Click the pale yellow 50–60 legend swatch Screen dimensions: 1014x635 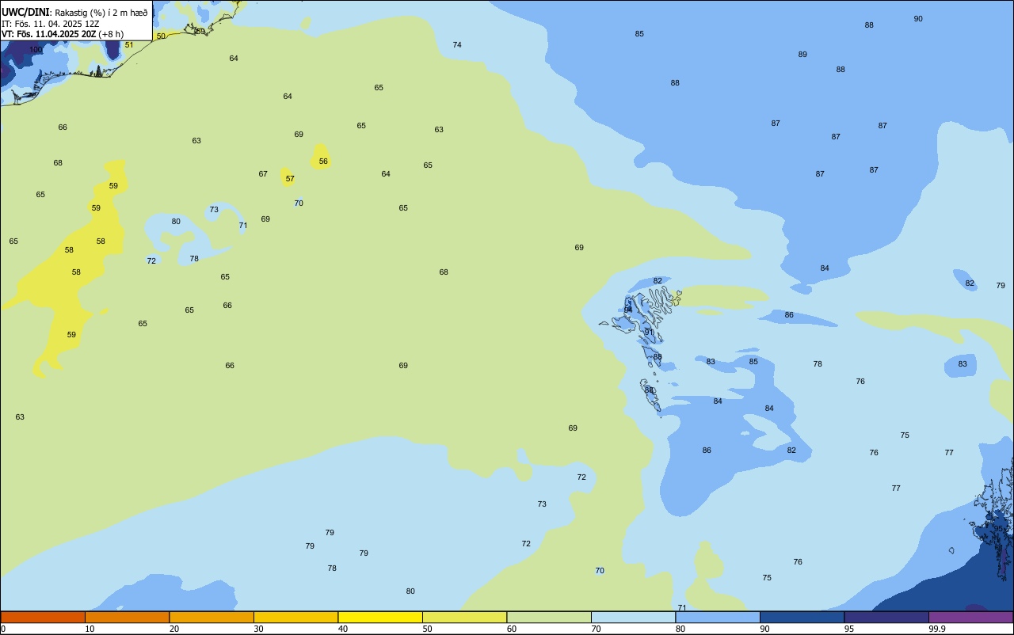[464, 617]
